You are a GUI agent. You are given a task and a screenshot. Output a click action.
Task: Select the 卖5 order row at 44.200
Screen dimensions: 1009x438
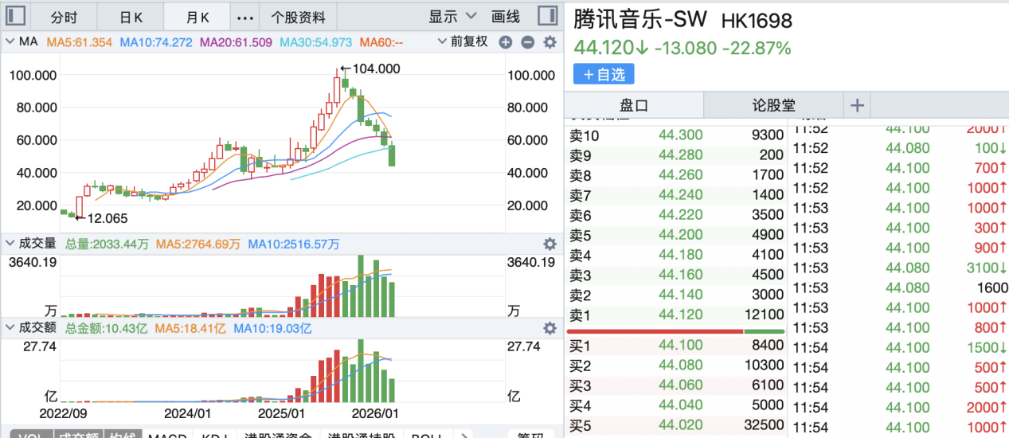point(675,235)
